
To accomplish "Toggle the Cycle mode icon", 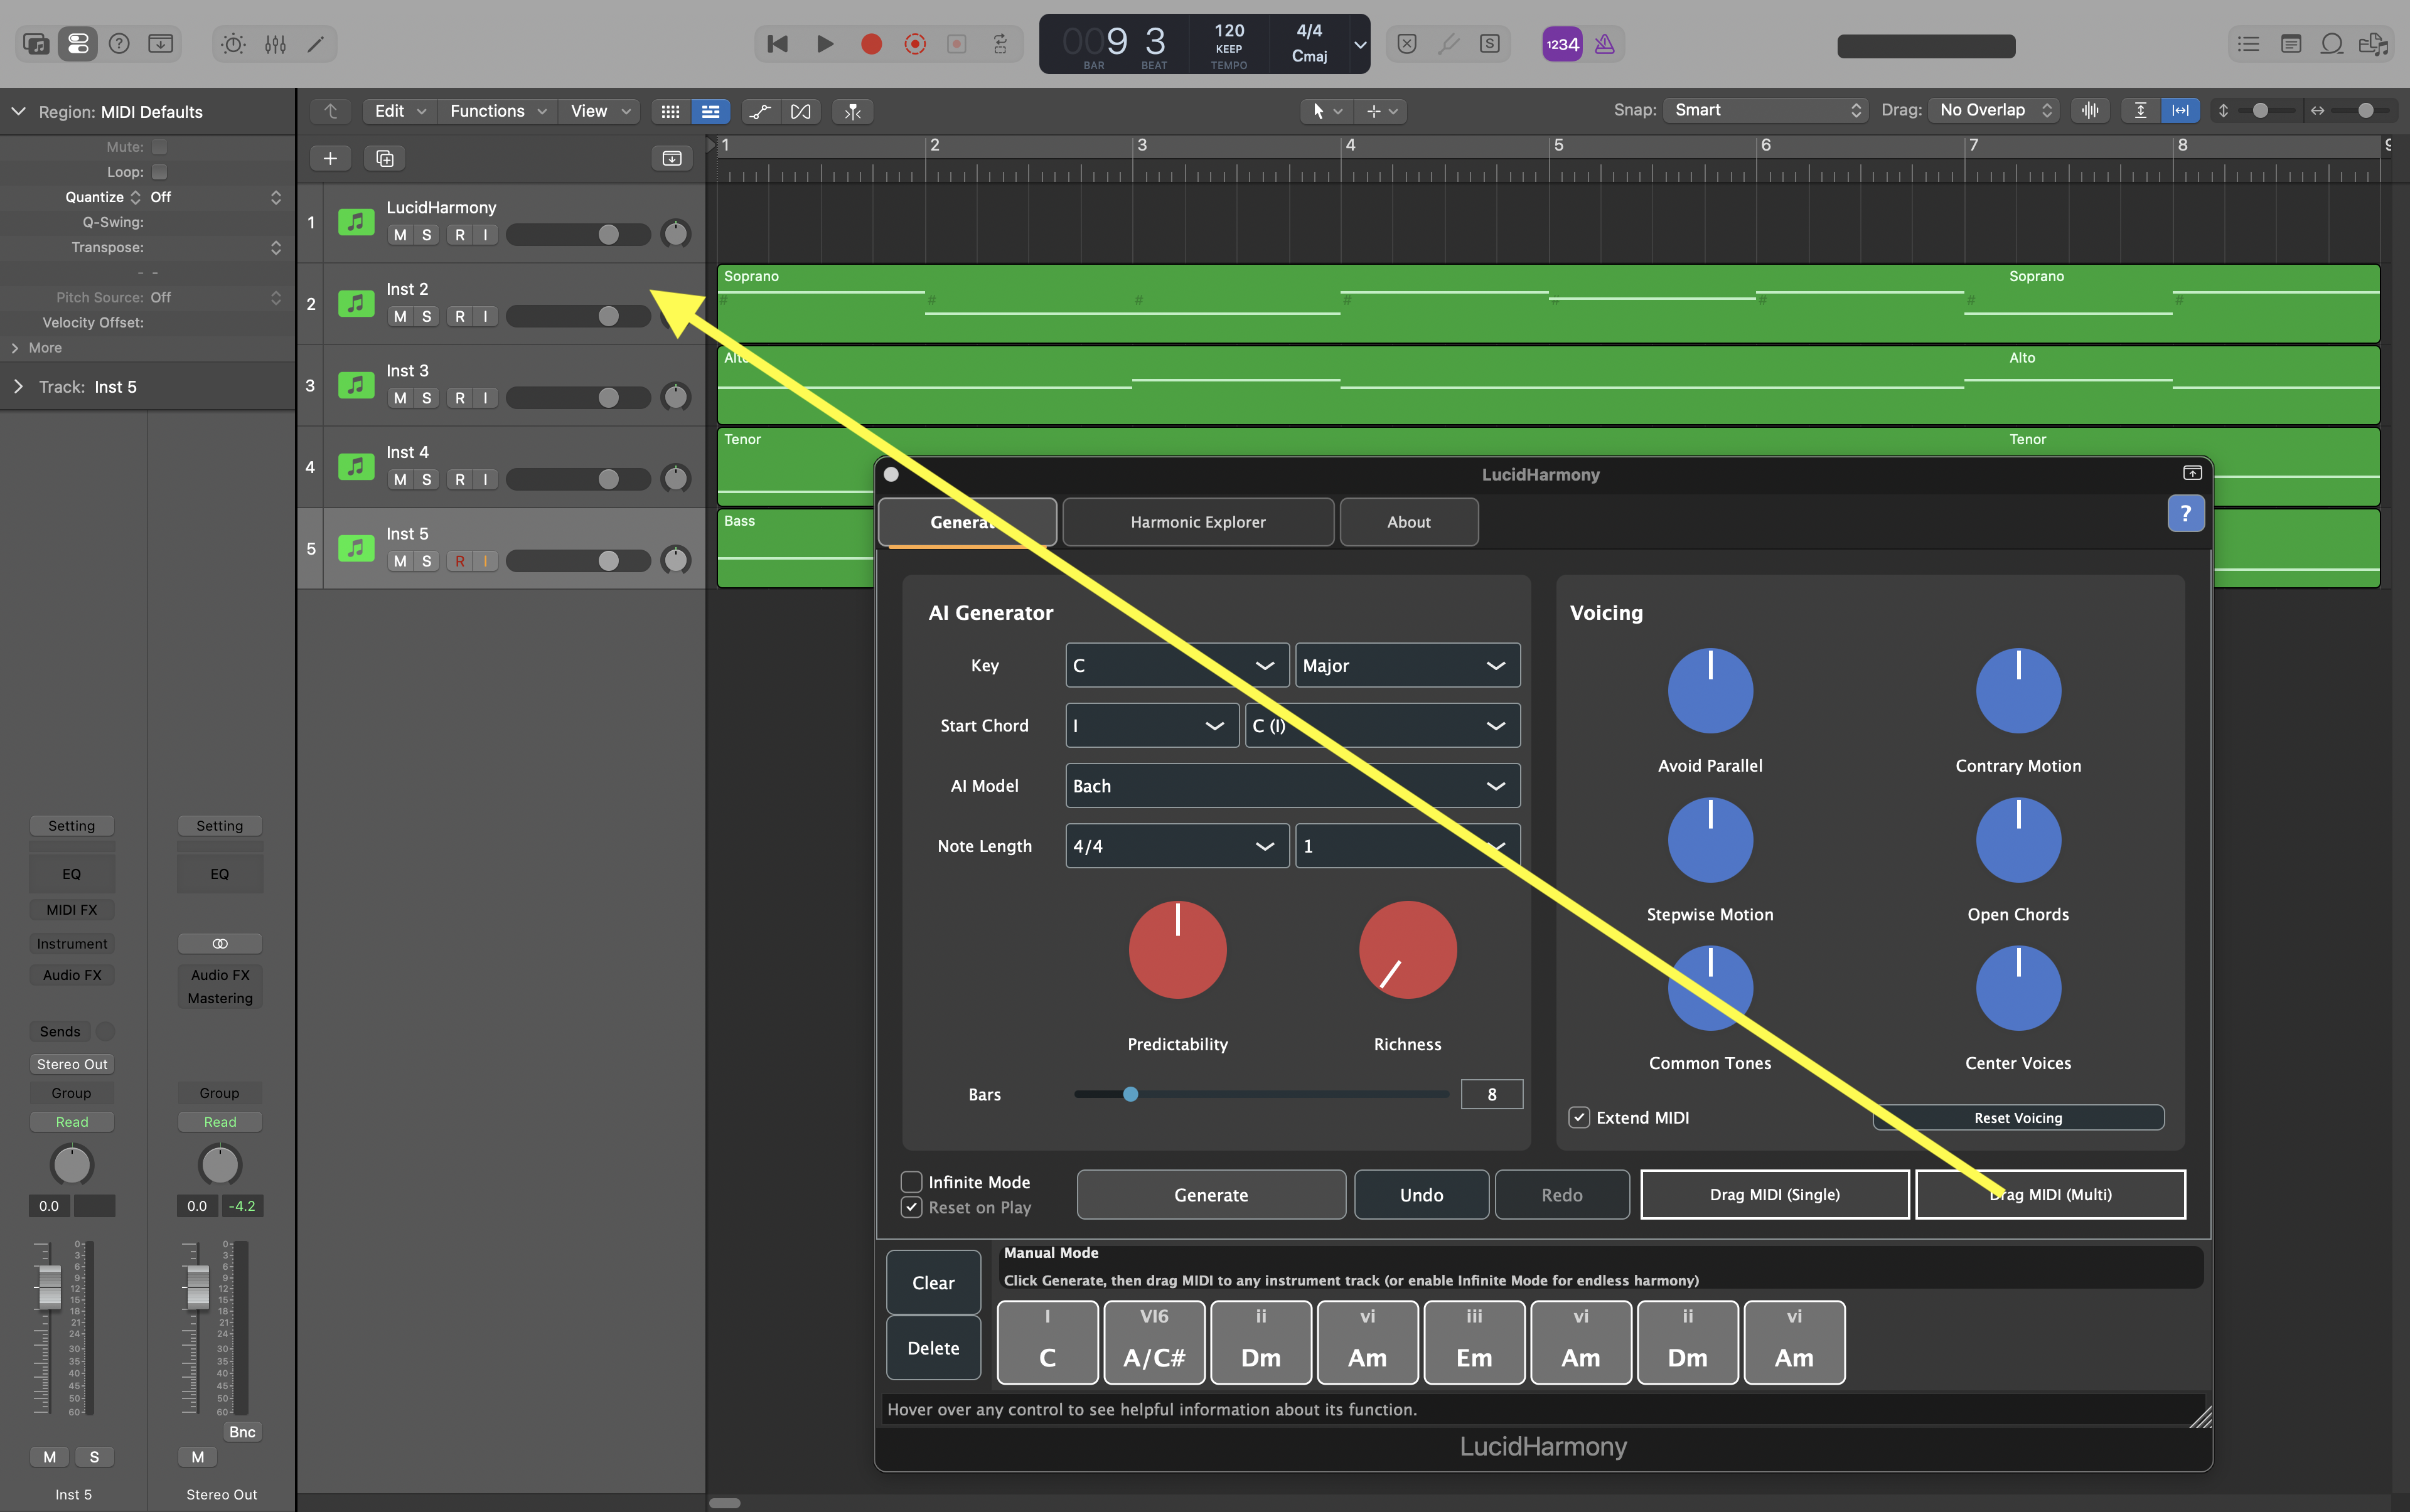I will (x=999, y=44).
